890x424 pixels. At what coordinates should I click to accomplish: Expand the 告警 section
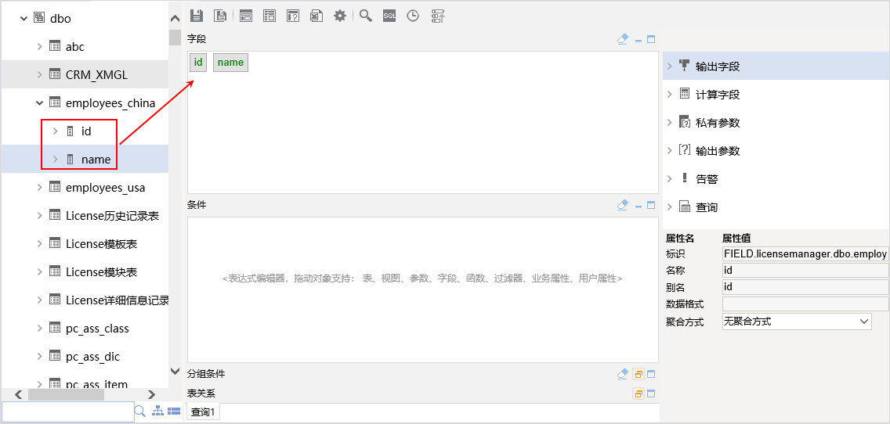pyautogui.click(x=670, y=178)
